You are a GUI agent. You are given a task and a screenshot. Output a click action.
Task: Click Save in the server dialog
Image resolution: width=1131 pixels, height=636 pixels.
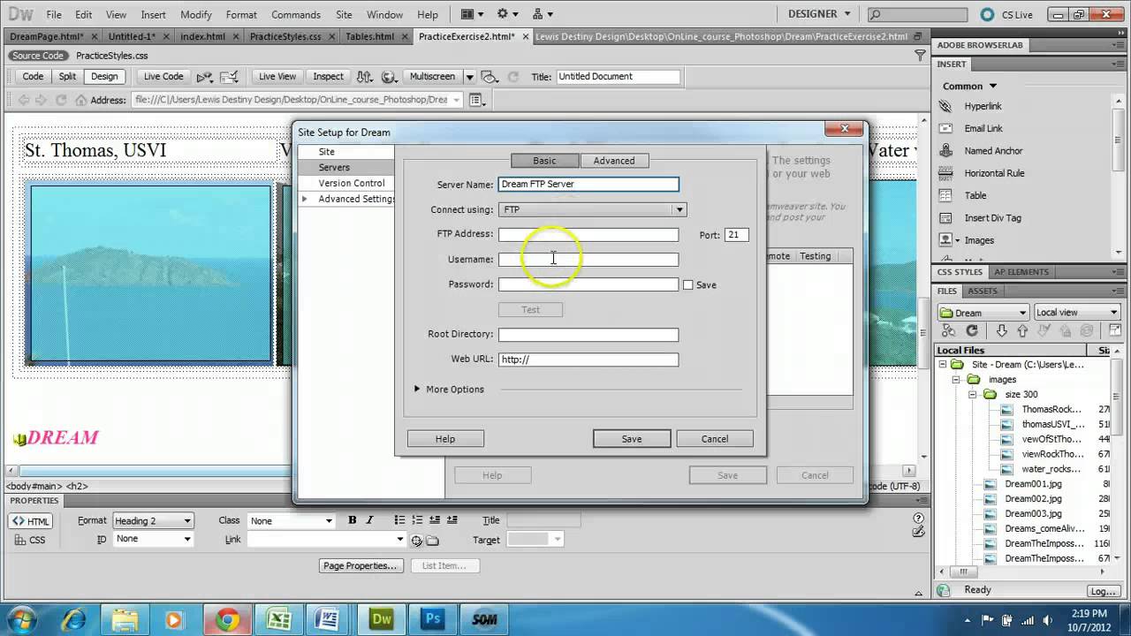(632, 439)
